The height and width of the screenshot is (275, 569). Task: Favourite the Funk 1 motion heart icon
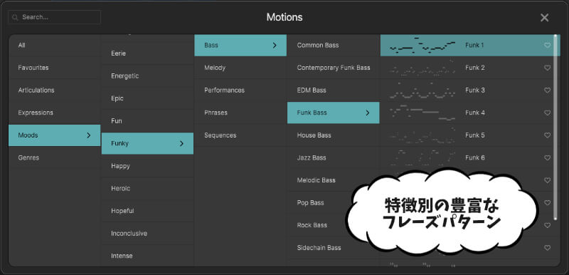(547, 46)
